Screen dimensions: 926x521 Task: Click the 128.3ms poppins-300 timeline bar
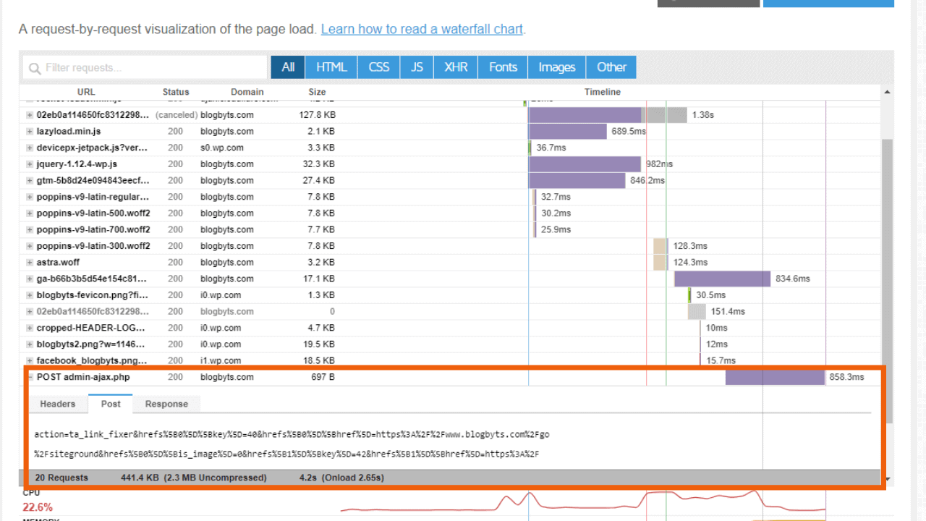660,246
